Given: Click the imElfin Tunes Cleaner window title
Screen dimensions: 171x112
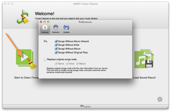Looking at the screenshot, I should click(85, 4).
